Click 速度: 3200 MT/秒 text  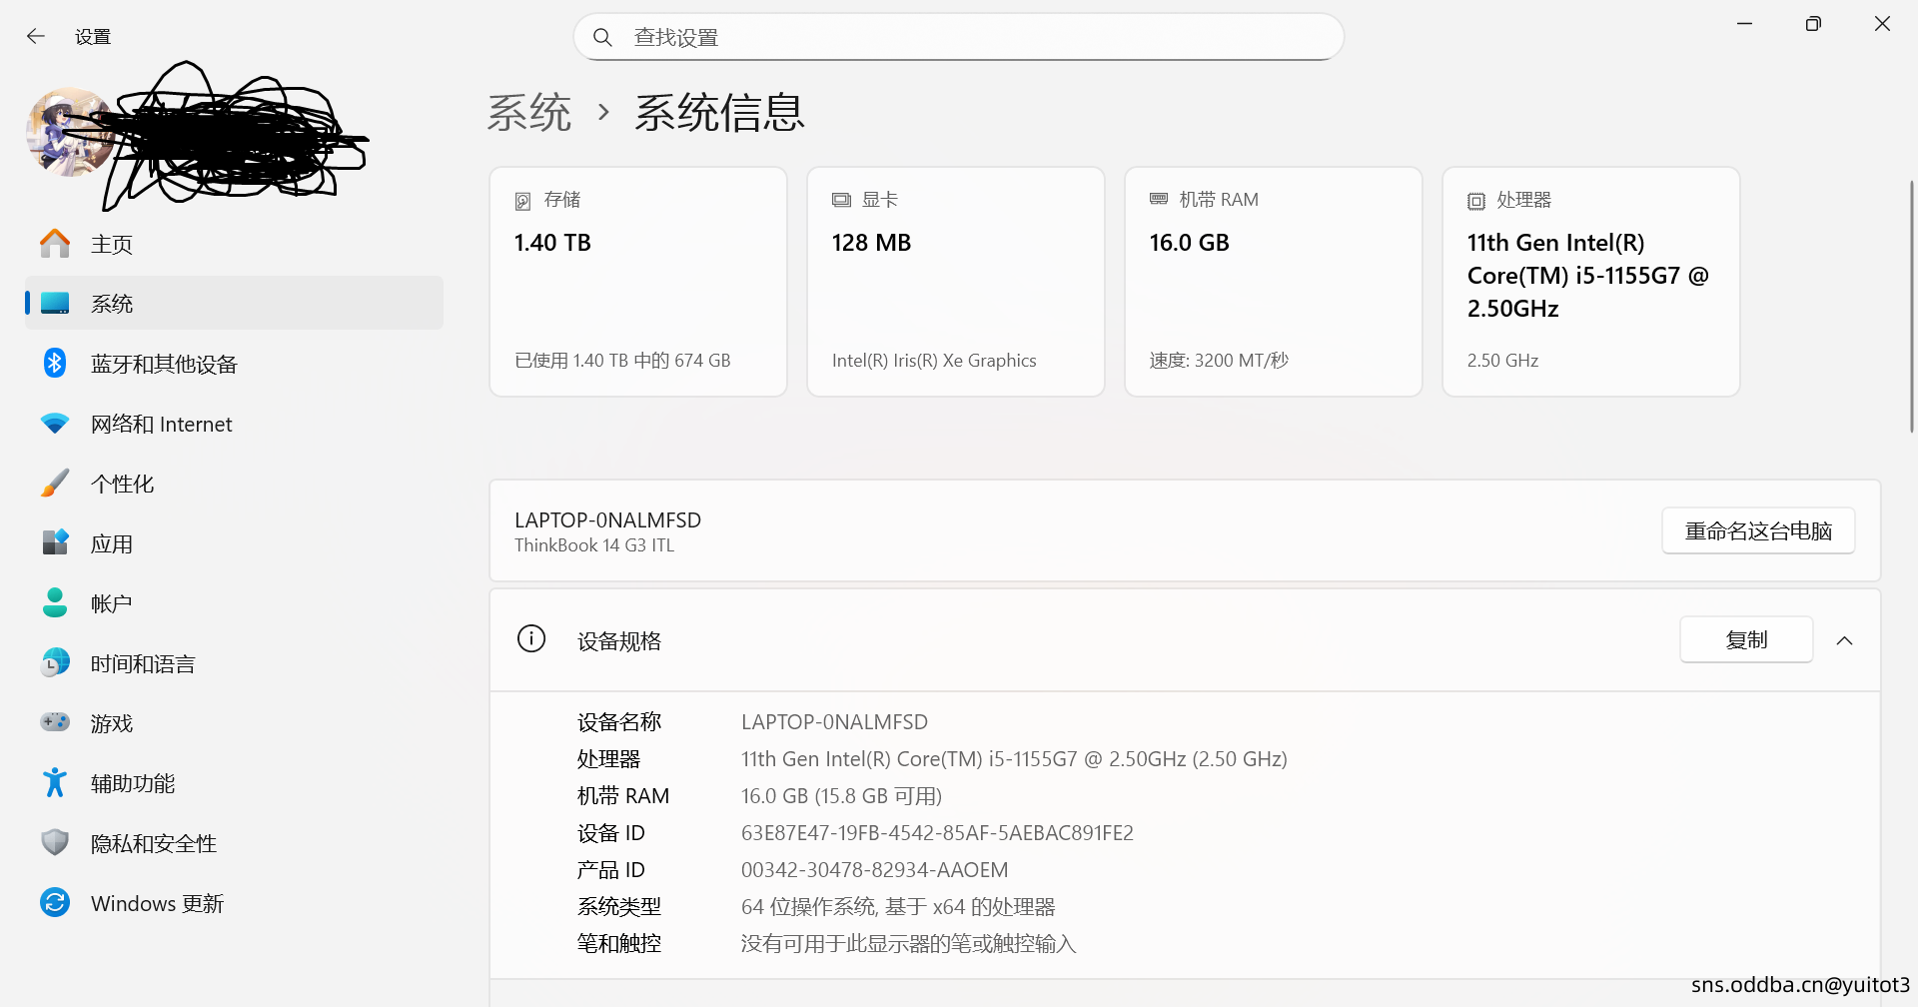[x=1219, y=361]
